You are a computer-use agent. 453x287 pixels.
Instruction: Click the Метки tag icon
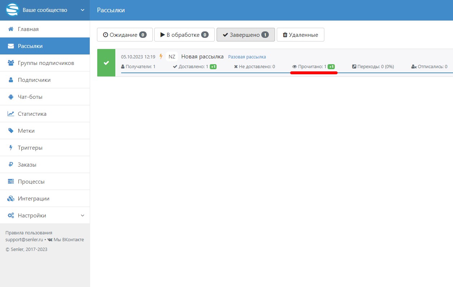[x=11, y=131]
